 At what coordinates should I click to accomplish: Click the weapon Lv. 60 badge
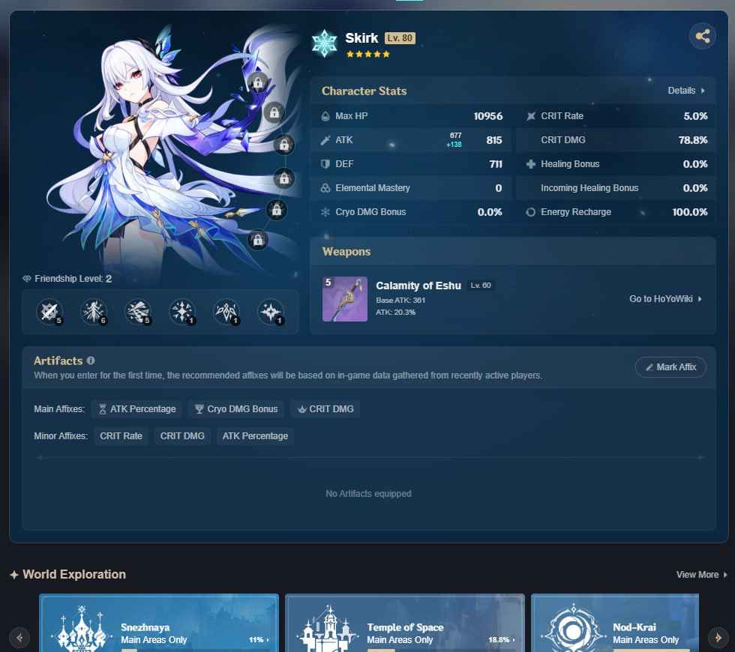pos(481,286)
